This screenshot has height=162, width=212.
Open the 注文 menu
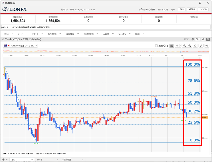7,34
